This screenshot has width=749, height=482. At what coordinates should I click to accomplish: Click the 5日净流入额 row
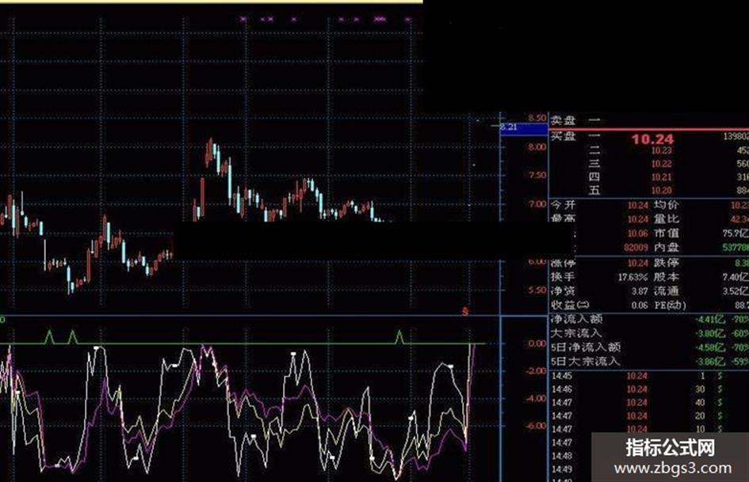pos(649,347)
